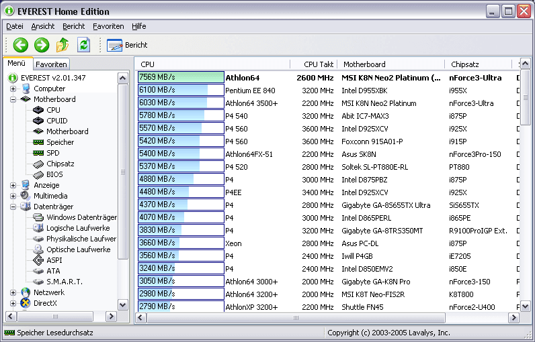The width and height of the screenshot is (535, 342).
Task: Click results list horizontal scroll right arrow
Action: [x=513, y=318]
